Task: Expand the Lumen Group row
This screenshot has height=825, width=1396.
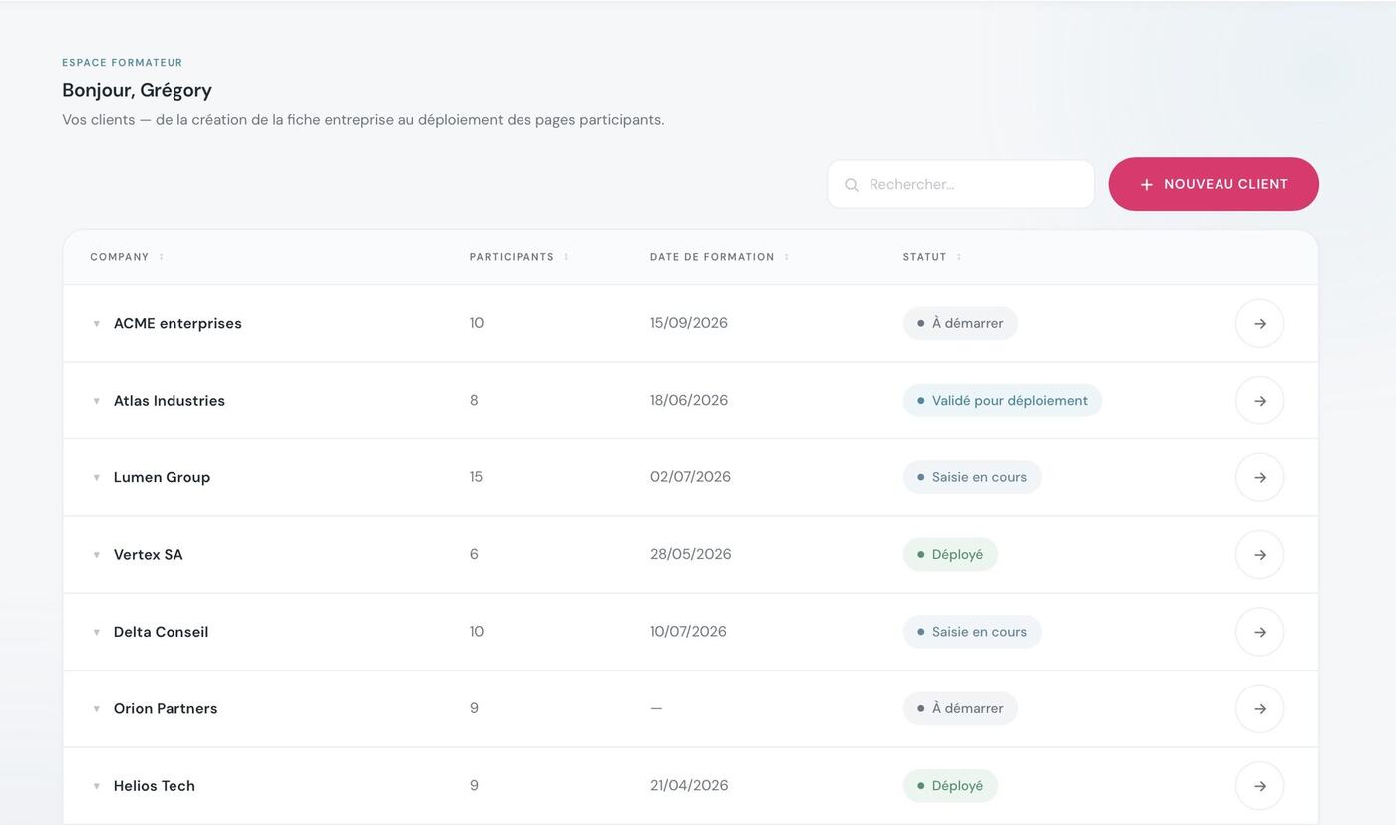Action: click(x=97, y=478)
